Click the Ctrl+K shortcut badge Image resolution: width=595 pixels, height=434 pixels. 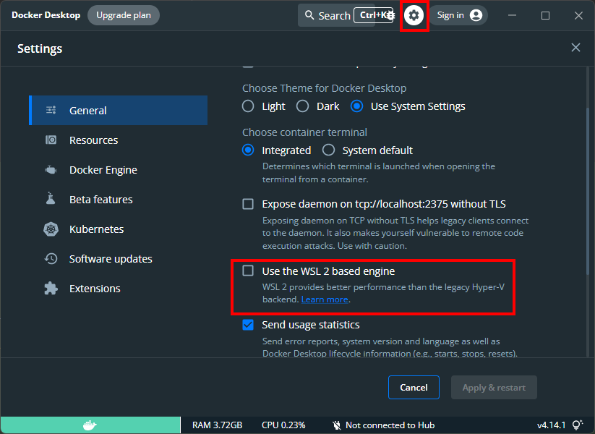point(374,15)
